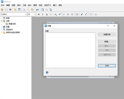Close the 变量 dialog with X
124x99 pixels.
(114, 26)
